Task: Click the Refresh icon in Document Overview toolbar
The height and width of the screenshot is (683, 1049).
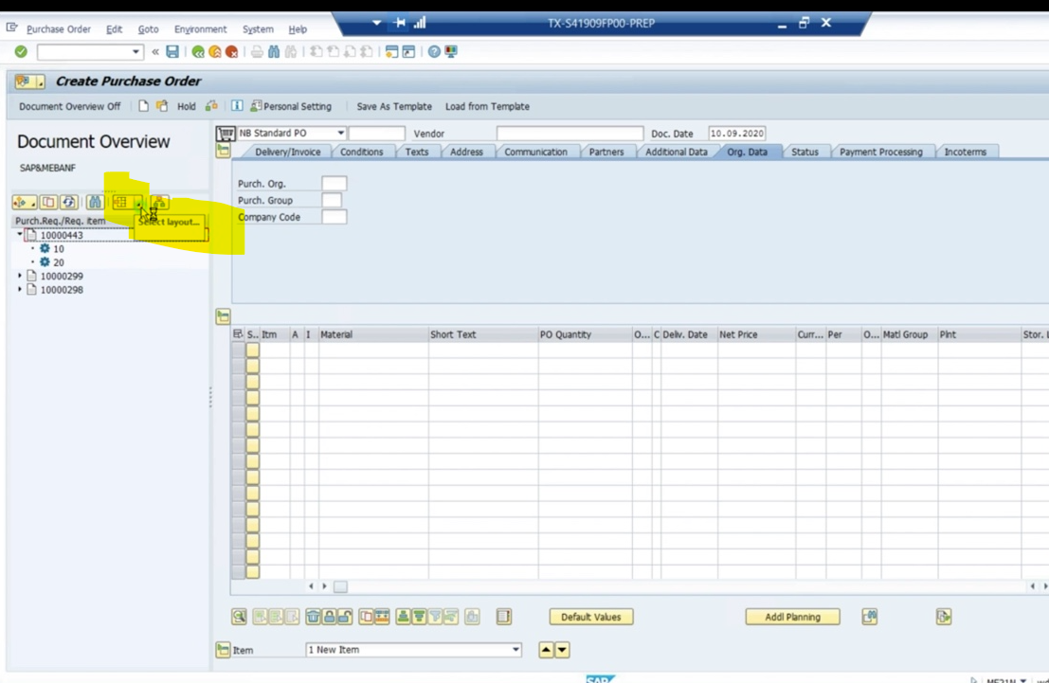Action: coord(68,202)
